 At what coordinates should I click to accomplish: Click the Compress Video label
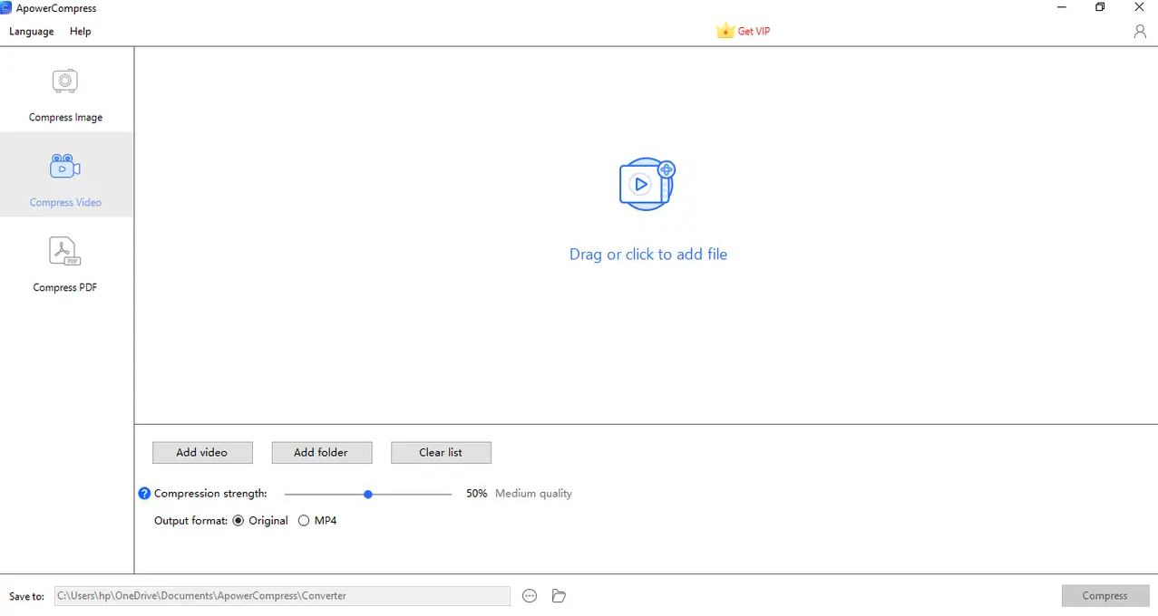coord(65,203)
